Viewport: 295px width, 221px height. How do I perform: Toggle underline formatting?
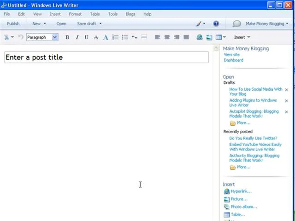[86, 37]
